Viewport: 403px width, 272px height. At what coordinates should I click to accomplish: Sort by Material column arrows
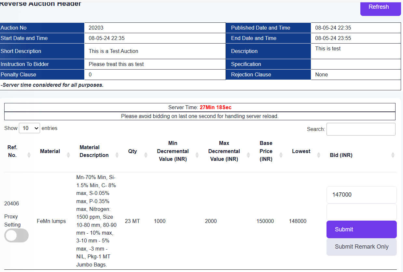point(68,155)
